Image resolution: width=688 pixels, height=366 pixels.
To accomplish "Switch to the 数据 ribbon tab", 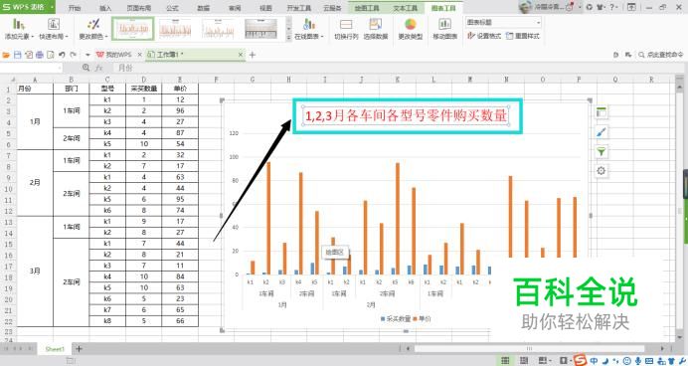I will click(203, 8).
